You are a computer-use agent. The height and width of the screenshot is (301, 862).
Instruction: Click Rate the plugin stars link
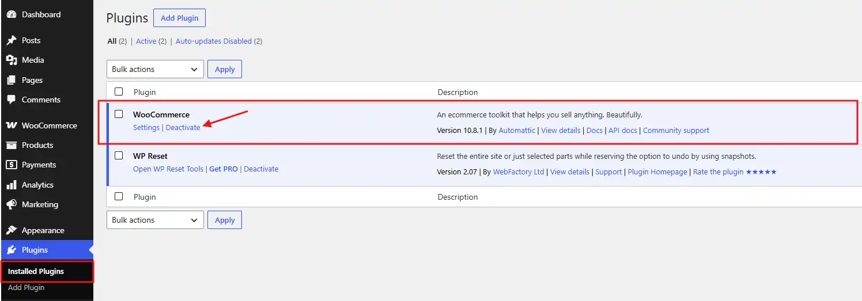[x=735, y=172]
